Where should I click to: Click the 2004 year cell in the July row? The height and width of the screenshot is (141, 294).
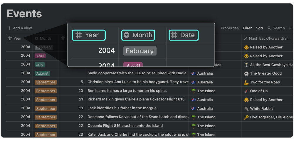pos(26,65)
